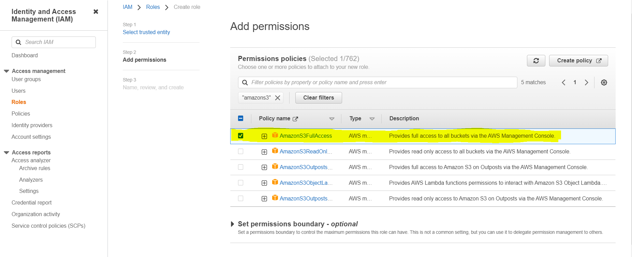Viewport: 632px width, 257px height.
Task: Click the select-all checkbox in the table header
Action: (241, 118)
